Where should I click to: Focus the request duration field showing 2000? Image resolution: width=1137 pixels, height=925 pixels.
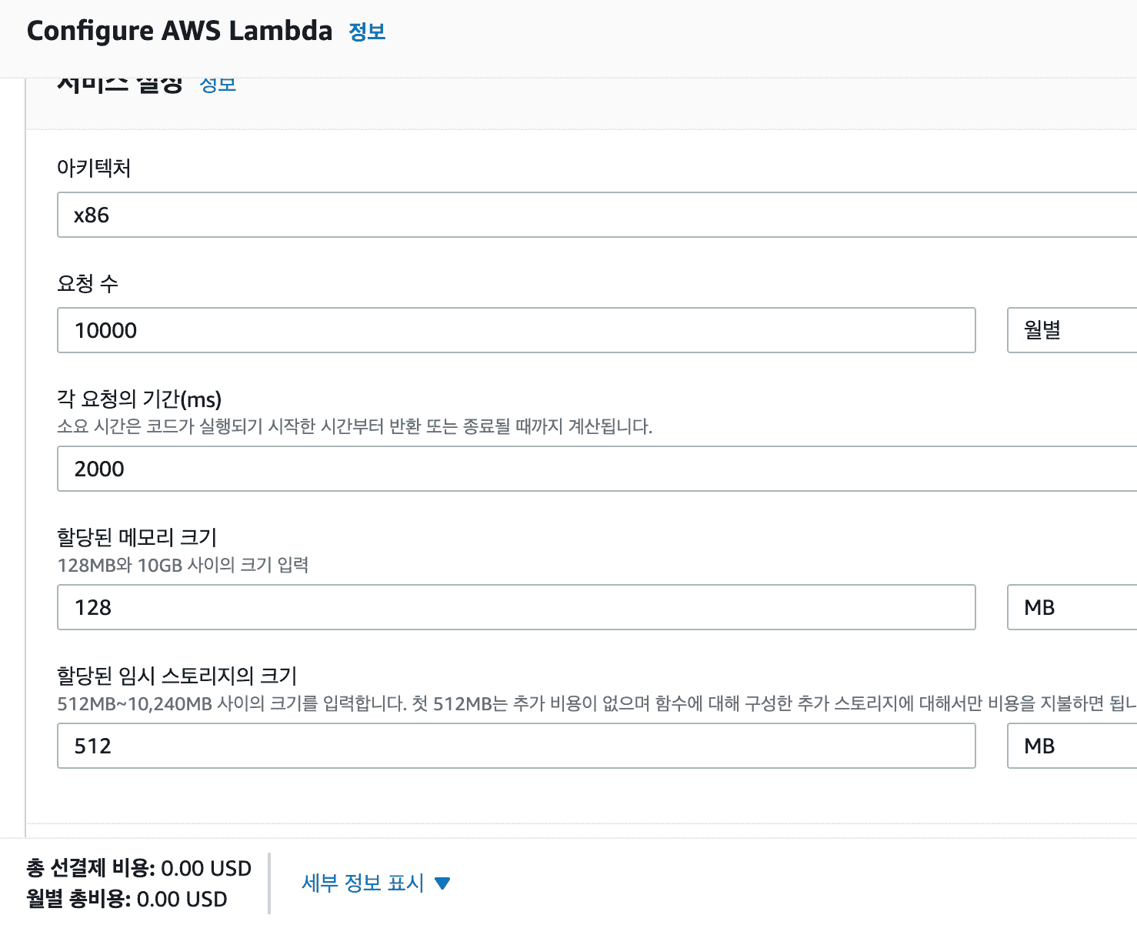click(x=596, y=469)
